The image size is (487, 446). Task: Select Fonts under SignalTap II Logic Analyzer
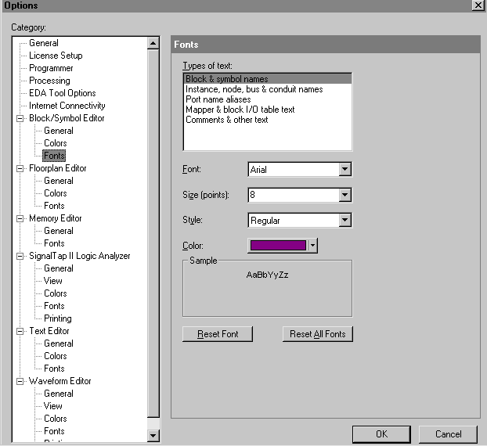[54, 306]
